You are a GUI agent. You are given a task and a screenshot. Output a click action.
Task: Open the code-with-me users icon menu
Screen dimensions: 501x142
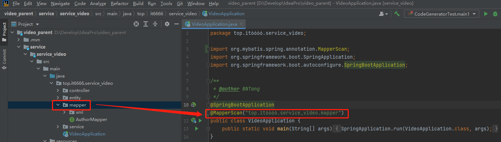(x=383, y=14)
